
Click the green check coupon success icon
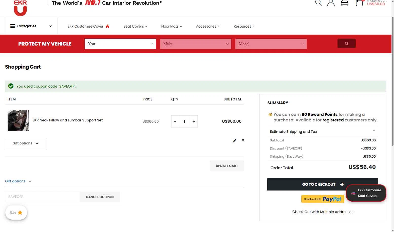pyautogui.click(x=11, y=86)
